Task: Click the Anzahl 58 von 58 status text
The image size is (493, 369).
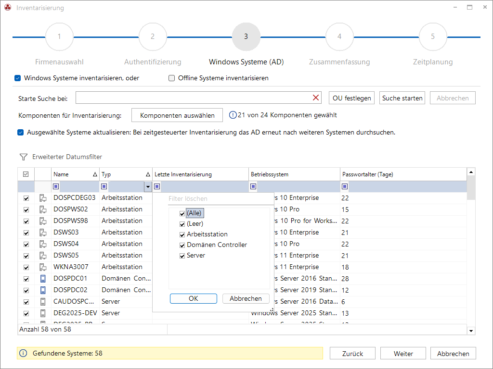Action: (45, 329)
